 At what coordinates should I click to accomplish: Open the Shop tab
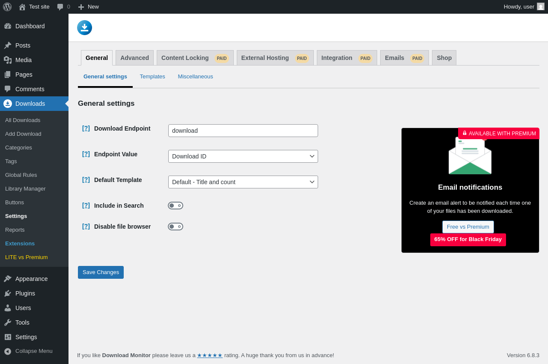click(x=444, y=58)
